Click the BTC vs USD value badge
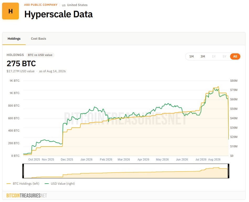 40,55
